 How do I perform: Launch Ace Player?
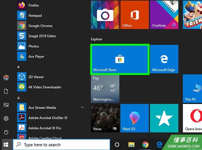[x=36, y=56]
